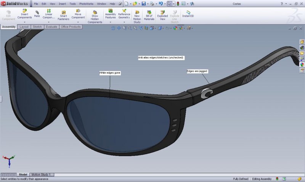Open Custom Properties task pane tab
Viewport: 305px width, 182px height.
302,70
